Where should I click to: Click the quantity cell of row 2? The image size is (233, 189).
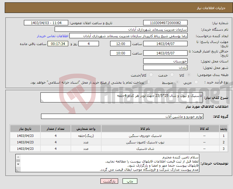(56, 142)
